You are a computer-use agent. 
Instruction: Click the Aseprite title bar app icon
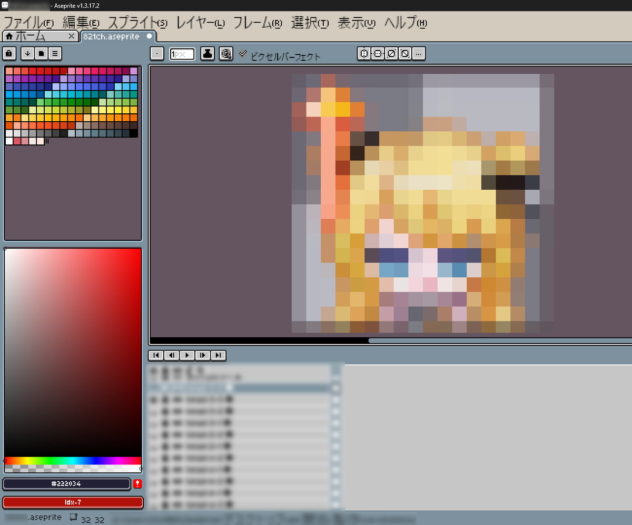click(x=5, y=5)
